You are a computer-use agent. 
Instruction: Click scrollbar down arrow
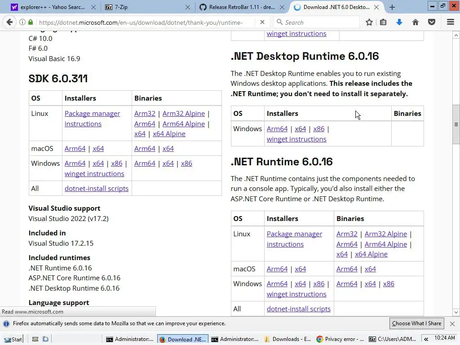456,312
